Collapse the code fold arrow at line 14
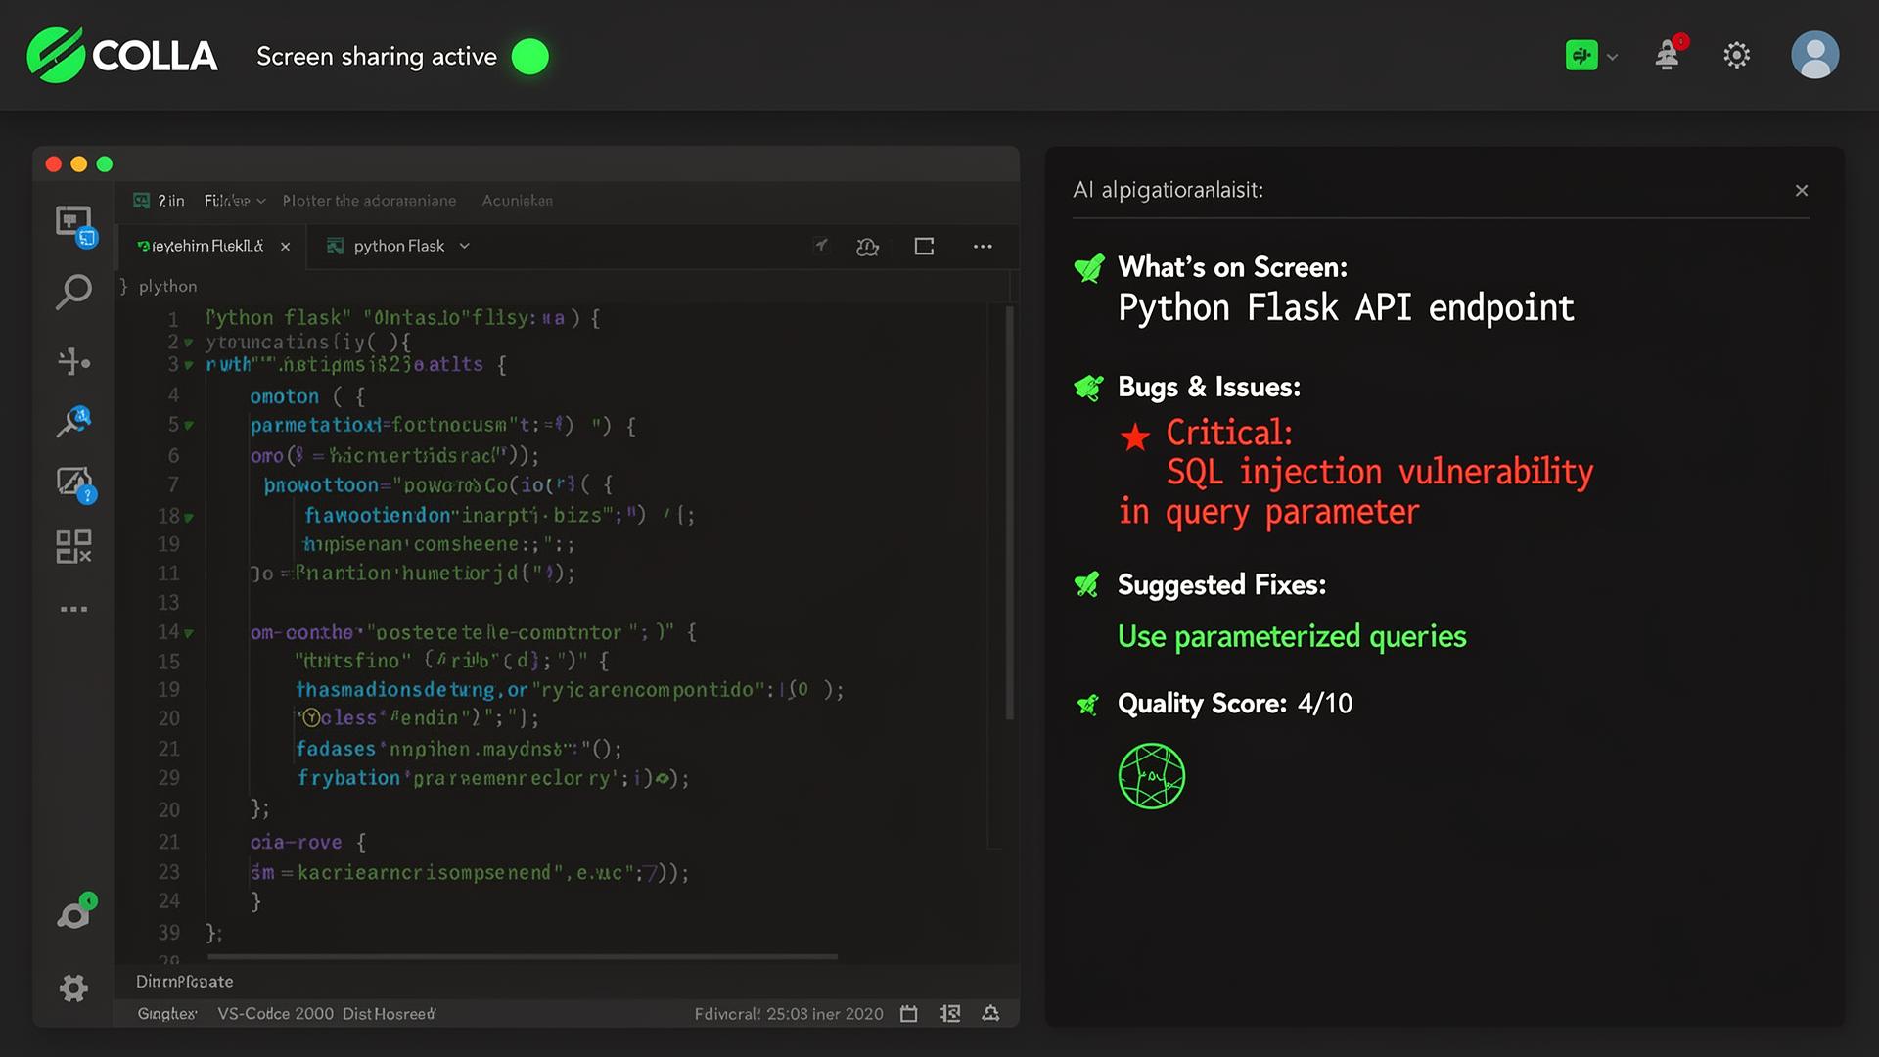This screenshot has height=1057, width=1879. [189, 633]
